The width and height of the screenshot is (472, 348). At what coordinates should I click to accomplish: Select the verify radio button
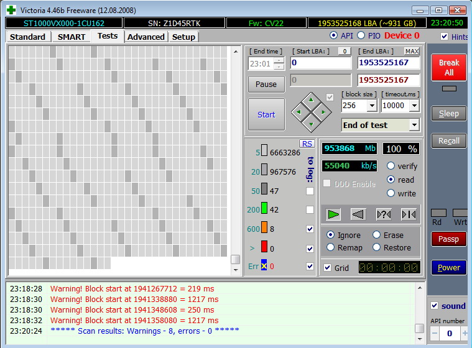(x=391, y=166)
